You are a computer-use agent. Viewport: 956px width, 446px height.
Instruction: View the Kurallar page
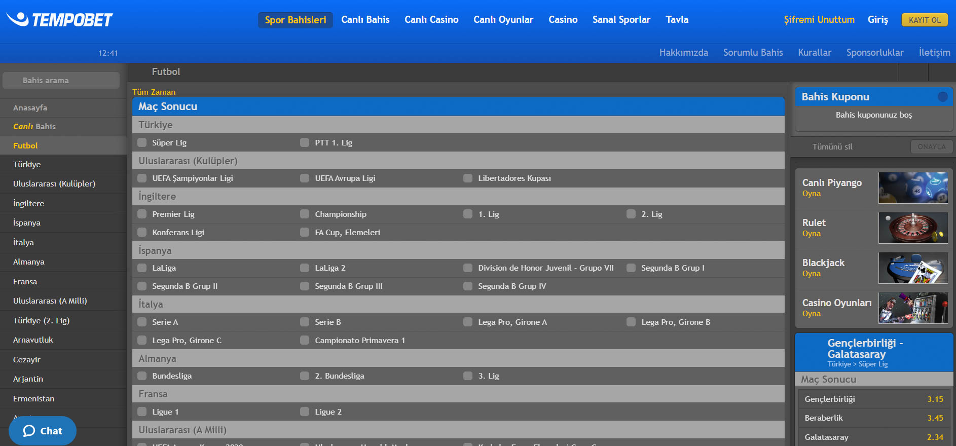point(815,53)
